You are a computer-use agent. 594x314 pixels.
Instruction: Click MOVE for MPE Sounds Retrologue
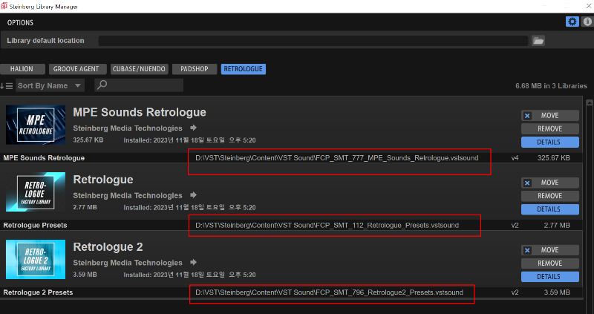coord(550,116)
